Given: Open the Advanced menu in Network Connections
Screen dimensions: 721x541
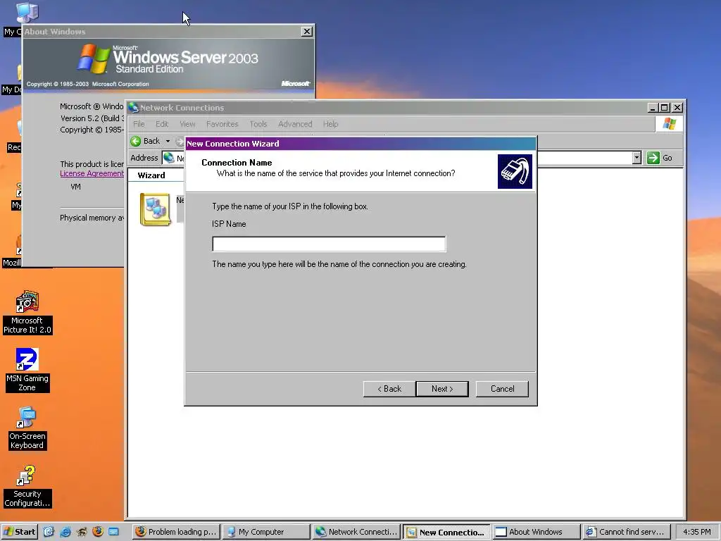Looking at the screenshot, I should click(295, 124).
